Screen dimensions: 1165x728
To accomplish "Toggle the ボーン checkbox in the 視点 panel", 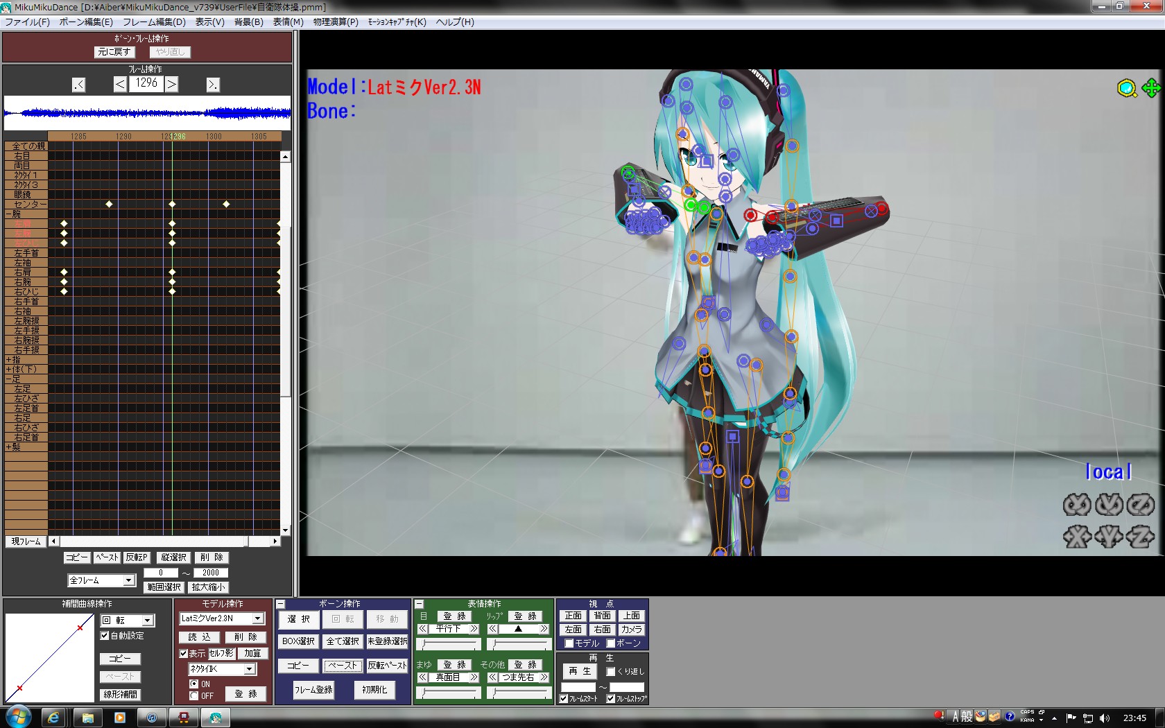I will coord(610,643).
